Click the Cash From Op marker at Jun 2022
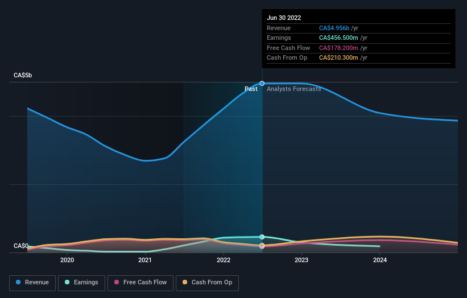Viewport: 467px width, 298px height. click(x=262, y=245)
